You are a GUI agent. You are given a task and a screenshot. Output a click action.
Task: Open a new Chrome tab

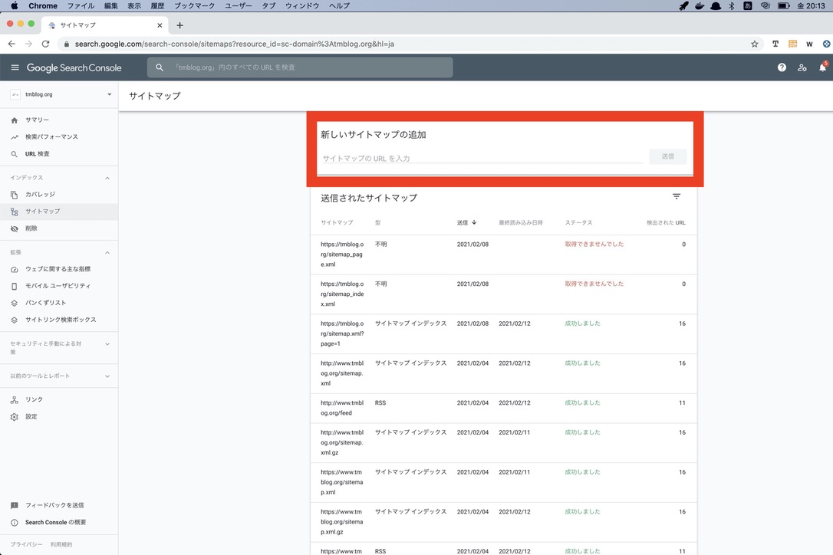coord(179,25)
